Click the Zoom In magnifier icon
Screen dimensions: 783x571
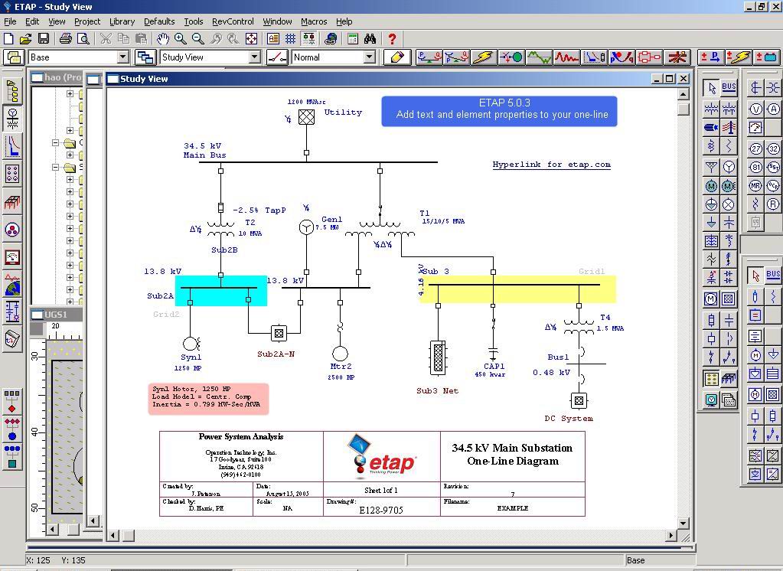[181, 38]
